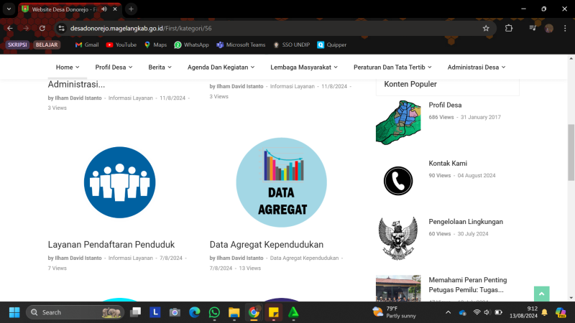This screenshot has width=575, height=323.
Task: Open the browser extensions puzzle icon
Action: [x=509, y=28]
